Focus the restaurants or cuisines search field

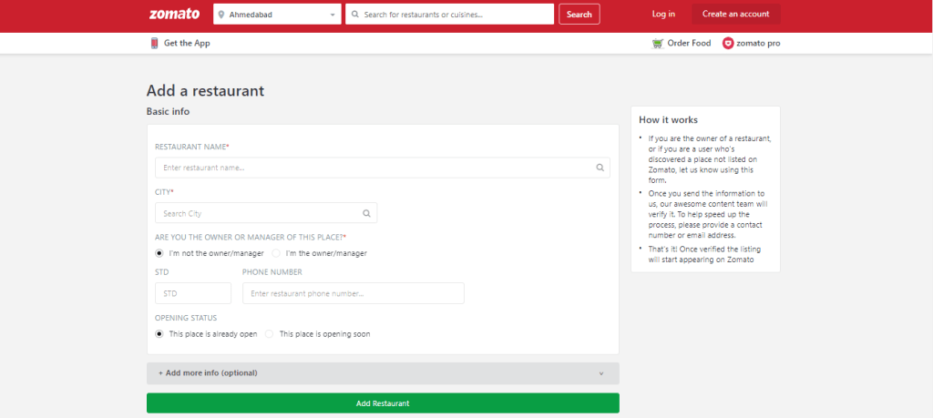coord(450,15)
